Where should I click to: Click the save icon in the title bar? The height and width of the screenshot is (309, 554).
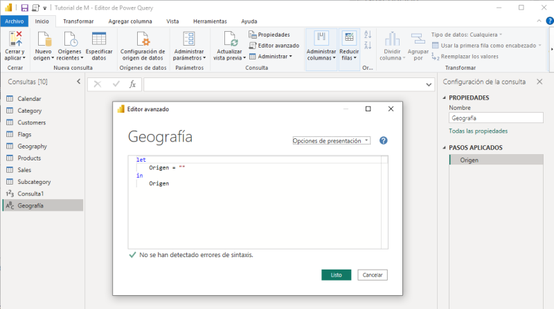pyautogui.click(x=24, y=8)
